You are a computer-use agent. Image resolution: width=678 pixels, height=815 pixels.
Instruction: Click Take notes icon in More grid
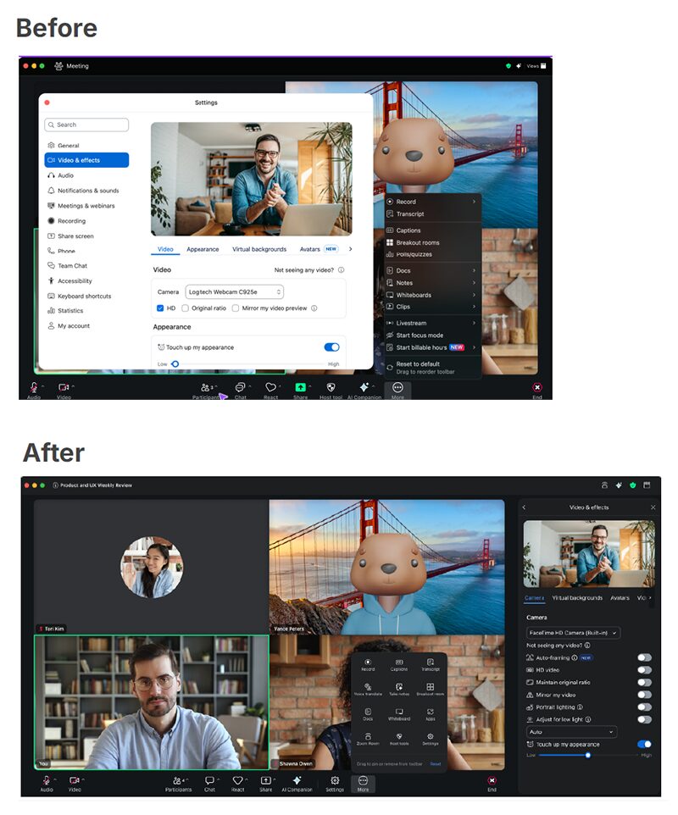[399, 688]
